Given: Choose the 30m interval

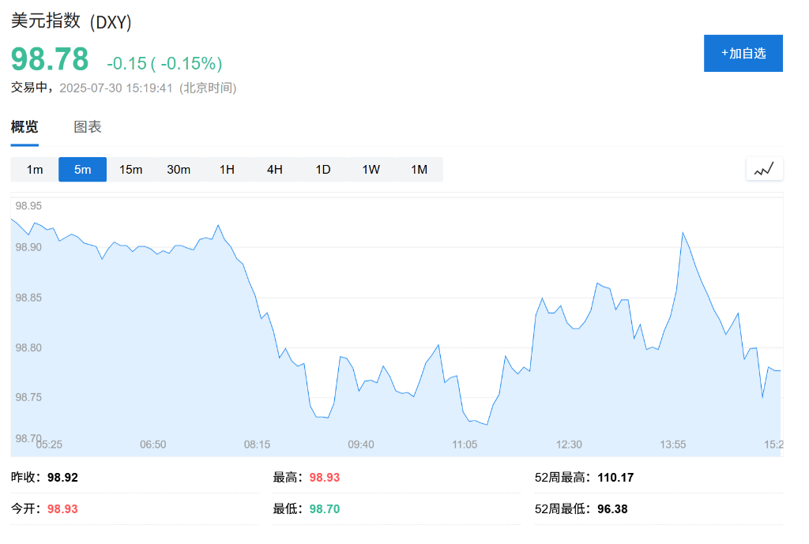Looking at the screenshot, I should click(x=179, y=170).
